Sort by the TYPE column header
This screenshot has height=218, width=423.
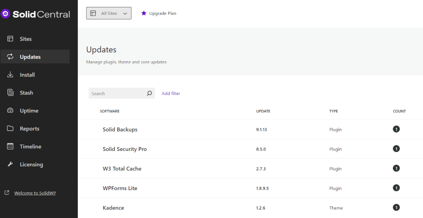334,111
